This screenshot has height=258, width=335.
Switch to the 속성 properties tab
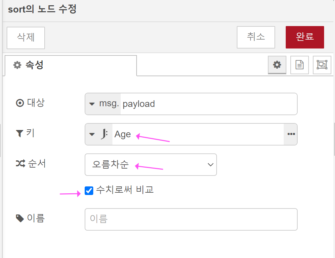point(70,65)
